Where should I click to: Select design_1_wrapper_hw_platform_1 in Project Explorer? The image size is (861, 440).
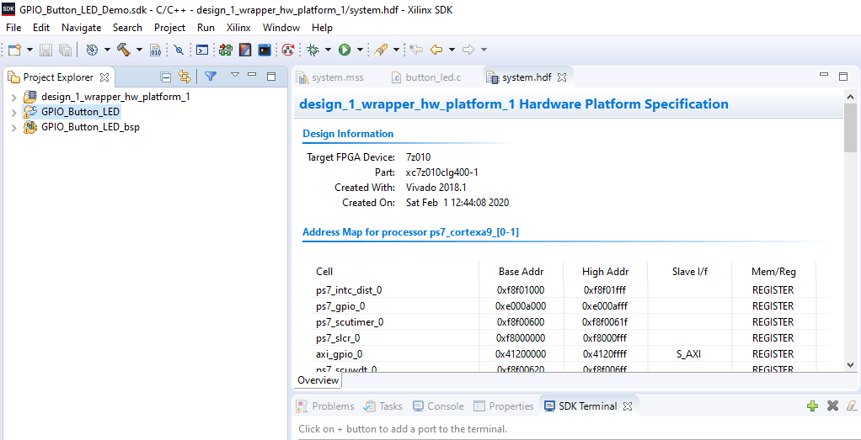(116, 97)
